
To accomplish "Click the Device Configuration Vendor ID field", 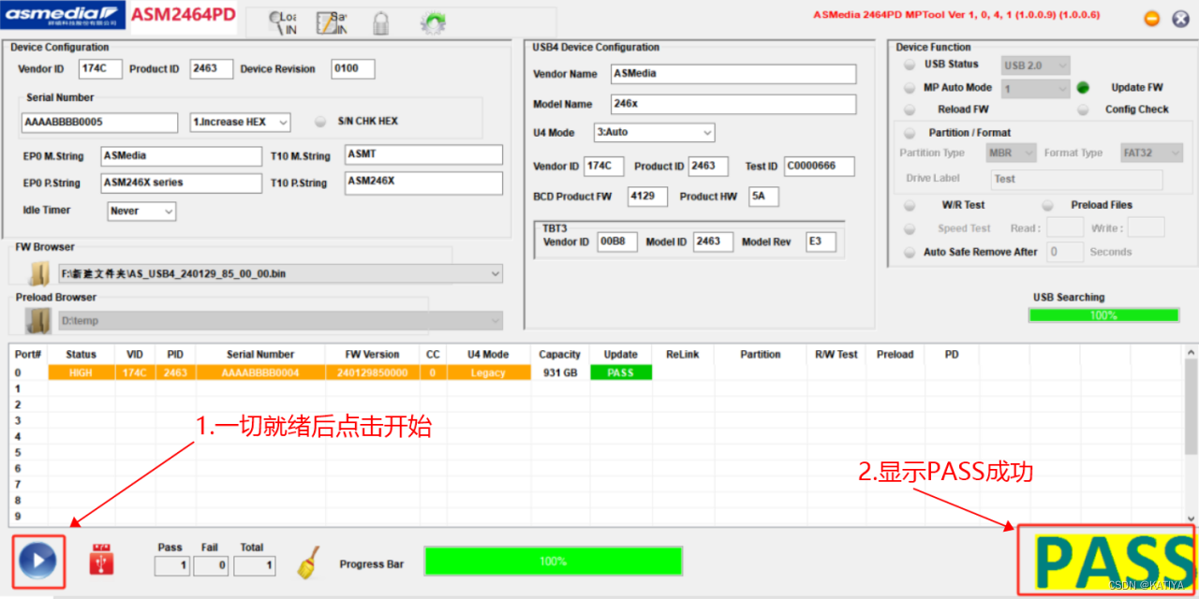I will (x=101, y=68).
